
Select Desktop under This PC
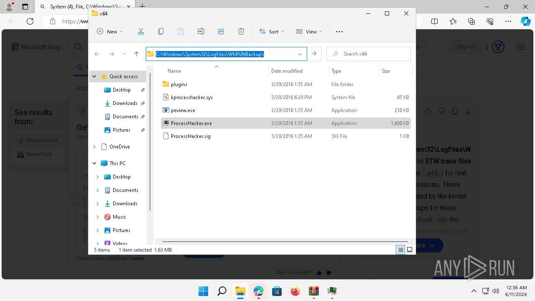[x=117, y=177]
